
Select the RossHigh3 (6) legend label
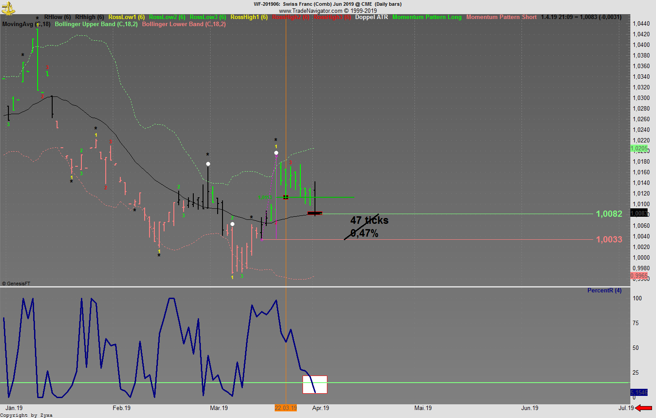click(332, 17)
